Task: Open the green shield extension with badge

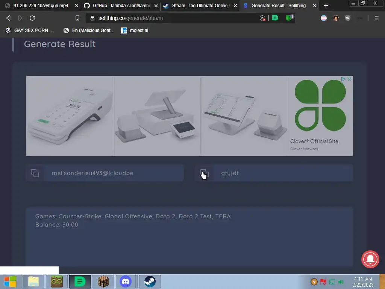Action: pyautogui.click(x=289, y=18)
